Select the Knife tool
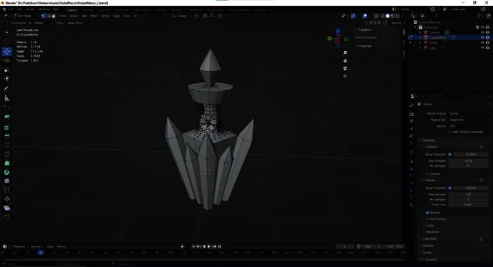Image resolution: width=493 pixels, height=267 pixels. [x=7, y=154]
